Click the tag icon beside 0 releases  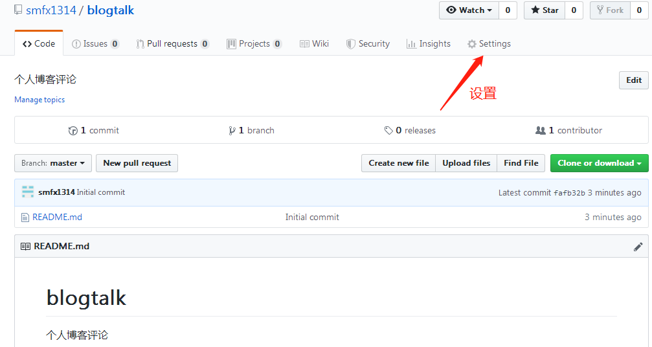click(388, 131)
